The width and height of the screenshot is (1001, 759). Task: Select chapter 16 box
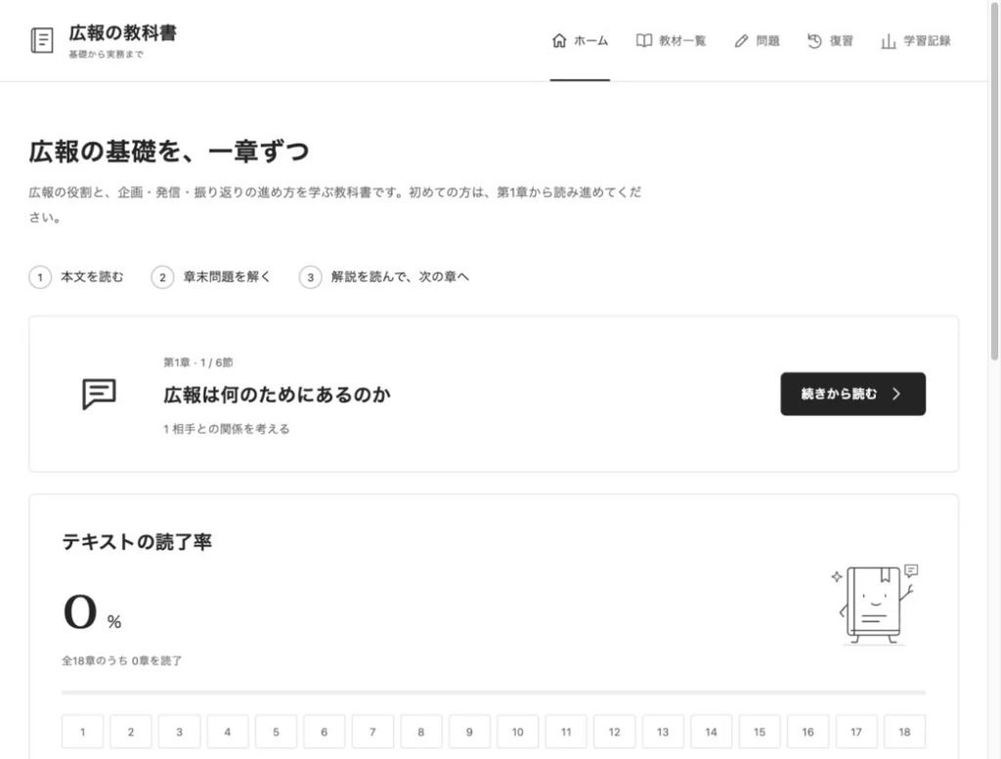tap(807, 732)
